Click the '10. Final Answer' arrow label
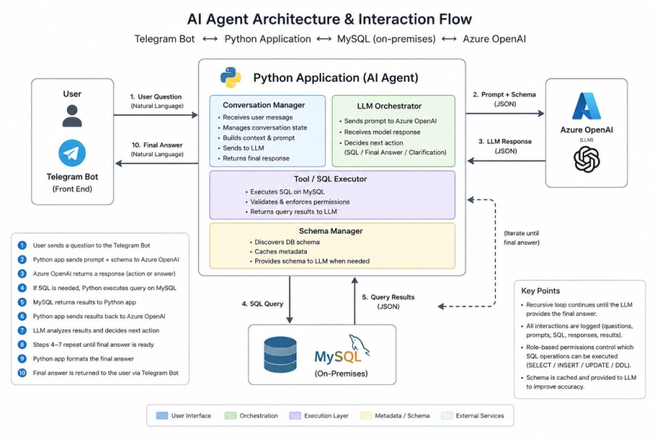The height and width of the screenshot is (439, 660). [157, 145]
